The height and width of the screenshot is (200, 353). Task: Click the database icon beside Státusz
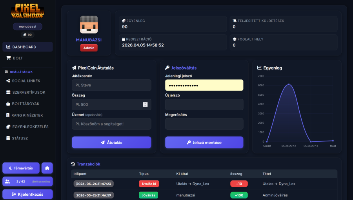[8, 138]
